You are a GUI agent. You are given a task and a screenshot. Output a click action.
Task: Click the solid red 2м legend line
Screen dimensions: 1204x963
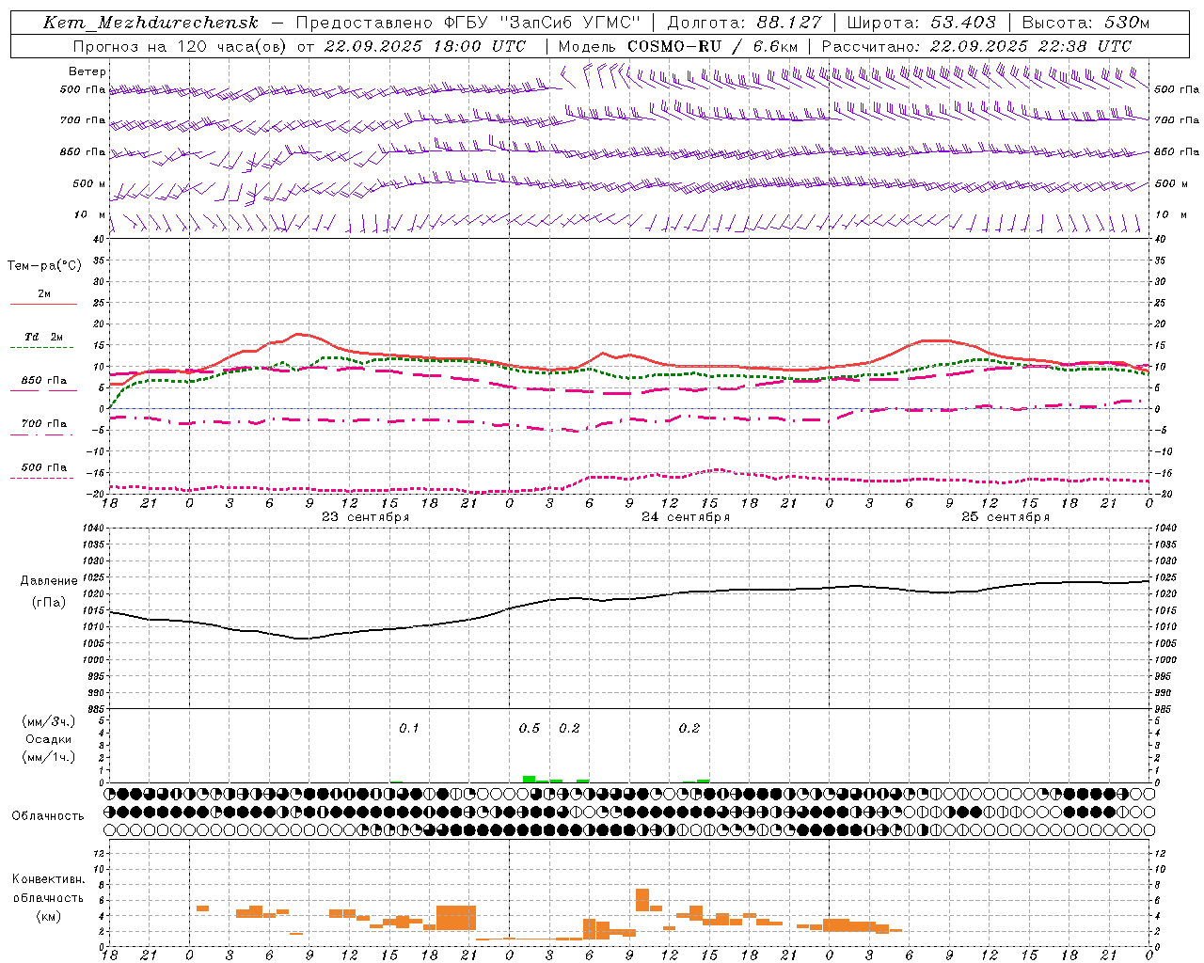click(x=43, y=305)
